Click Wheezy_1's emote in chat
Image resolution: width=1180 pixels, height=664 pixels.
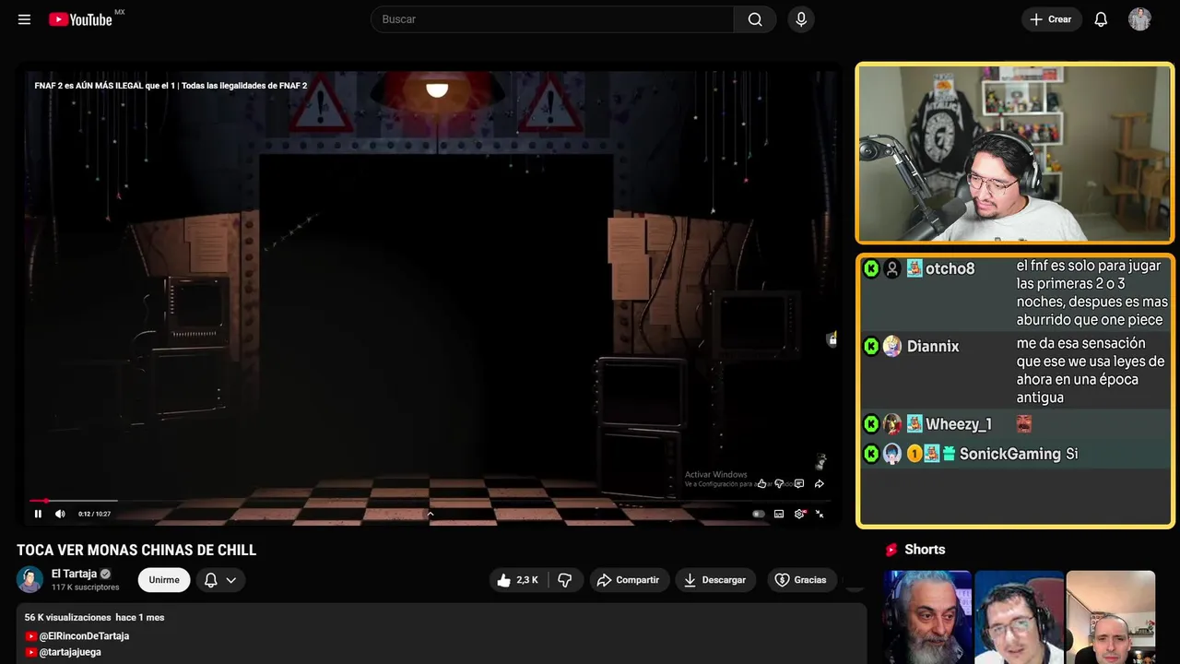tap(1023, 424)
